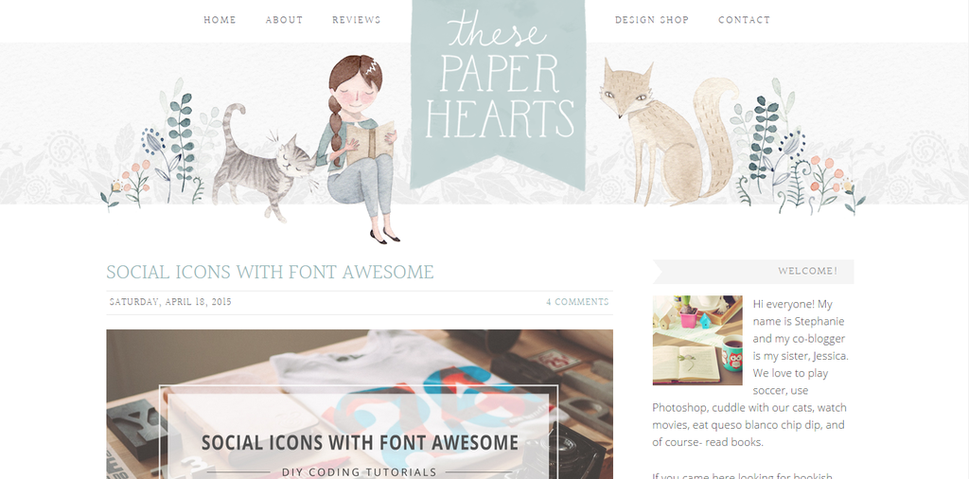Click the girl reading a book illustration
This screenshot has height=479, width=969.
361,149
